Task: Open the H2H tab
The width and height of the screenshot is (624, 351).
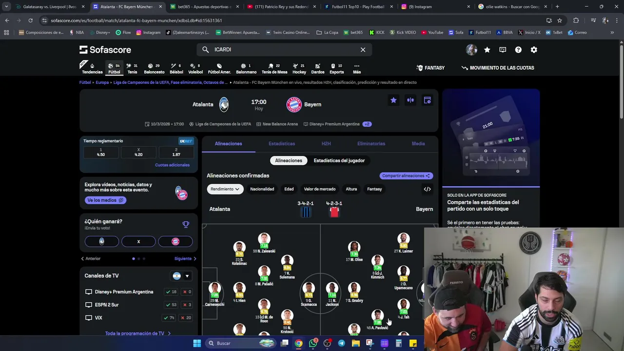Action: point(326,144)
